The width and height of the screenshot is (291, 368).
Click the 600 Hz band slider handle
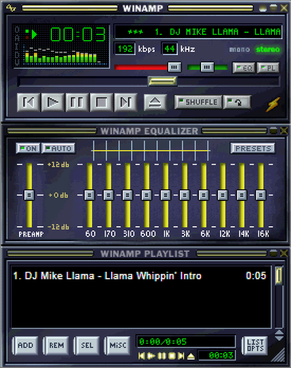click(147, 195)
